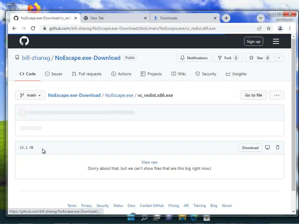Open the Training footer link
Image resolution: width=299 pixels, height=224 pixels.
[199, 206]
